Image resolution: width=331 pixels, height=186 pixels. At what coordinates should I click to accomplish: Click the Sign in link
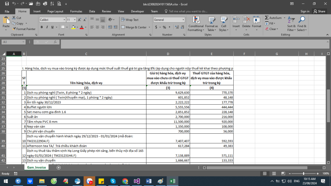(x=305, y=11)
